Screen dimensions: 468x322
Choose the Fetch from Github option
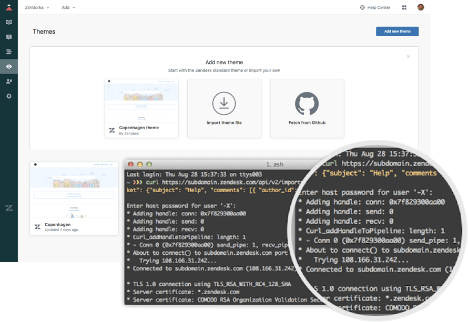coord(307,108)
